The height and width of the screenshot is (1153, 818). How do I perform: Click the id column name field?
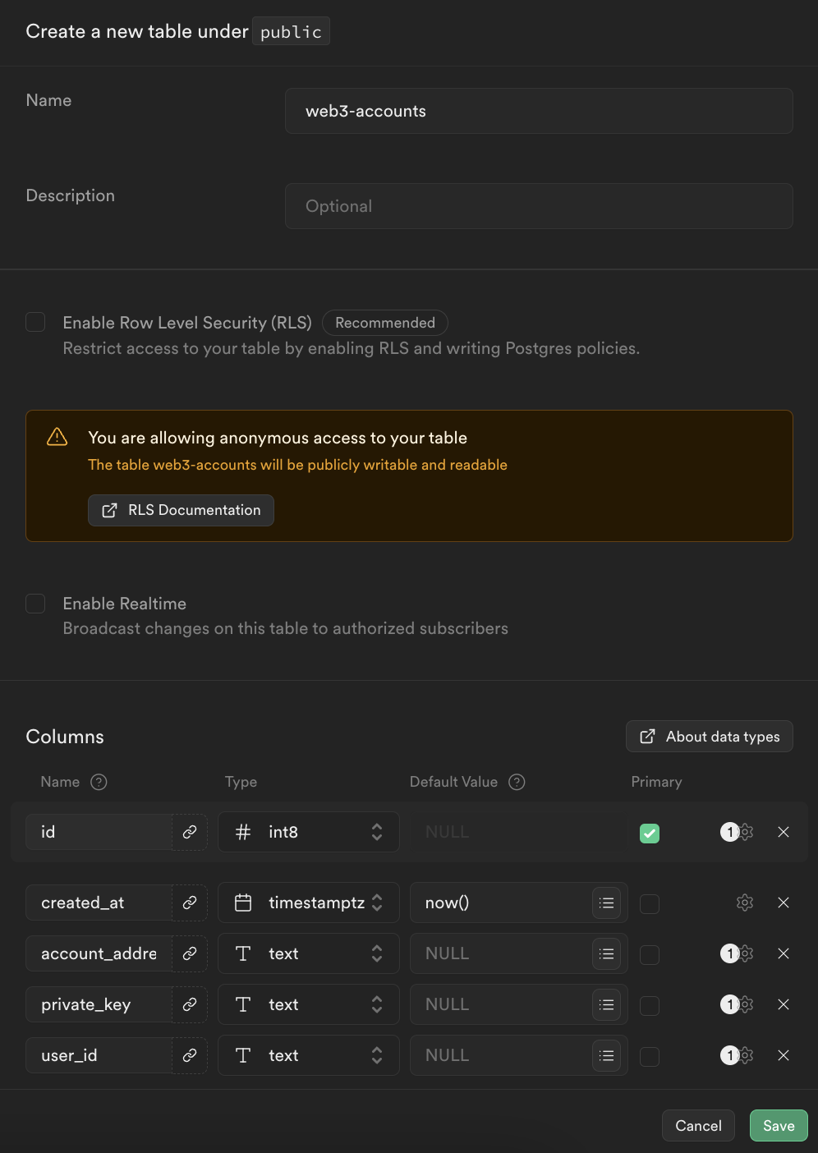(x=99, y=832)
